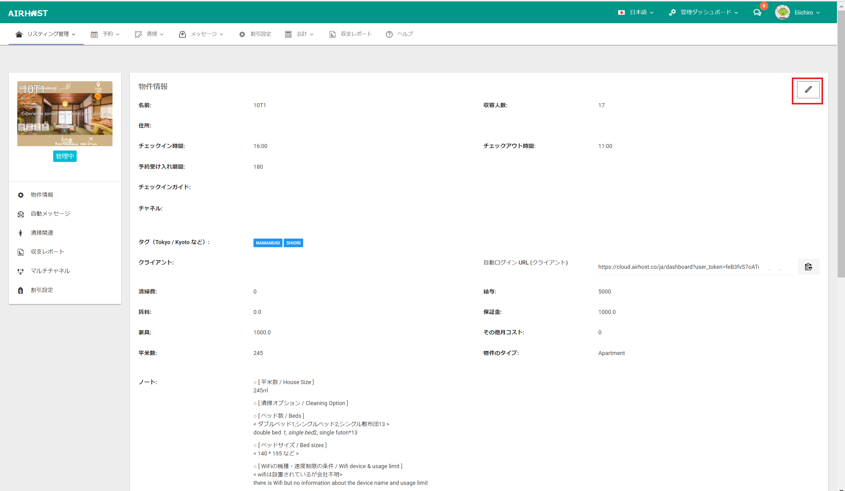Viewport: 845px width, 491px height.
Task: Click the SHIORI tag
Action: pyautogui.click(x=293, y=243)
